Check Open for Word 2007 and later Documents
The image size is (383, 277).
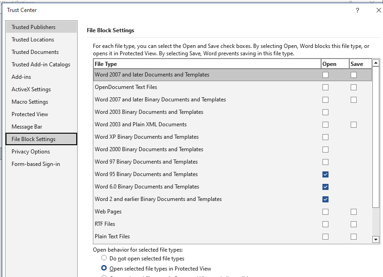point(325,75)
